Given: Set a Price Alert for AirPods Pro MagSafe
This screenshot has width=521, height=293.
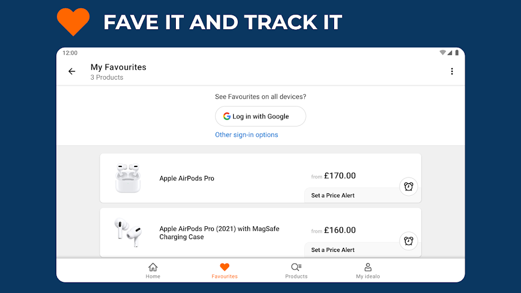Looking at the screenshot, I should pos(333,250).
